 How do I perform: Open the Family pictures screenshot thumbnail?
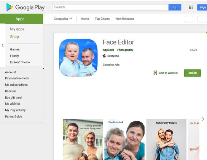click(83, 140)
